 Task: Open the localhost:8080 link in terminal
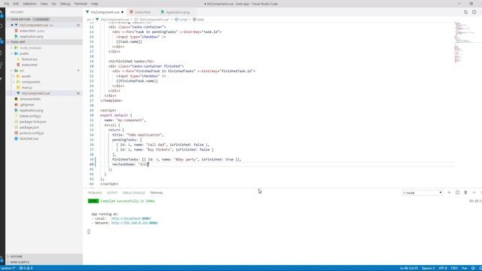click(x=131, y=218)
